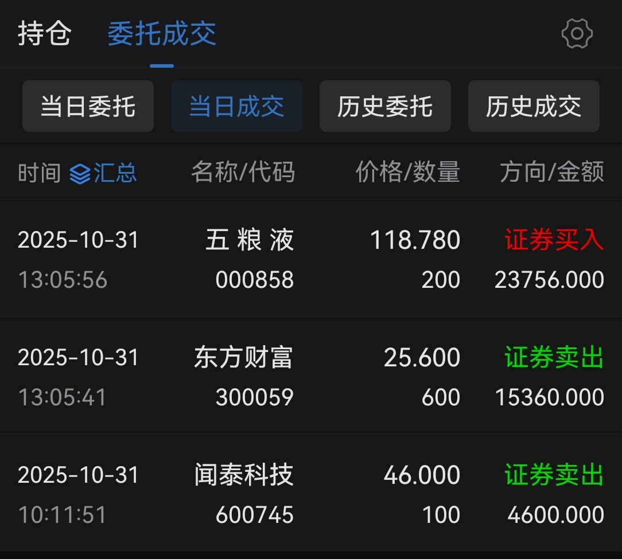This screenshot has width=622, height=559.
Task: Open the 闻泰科技 trade row
Action: point(311,493)
